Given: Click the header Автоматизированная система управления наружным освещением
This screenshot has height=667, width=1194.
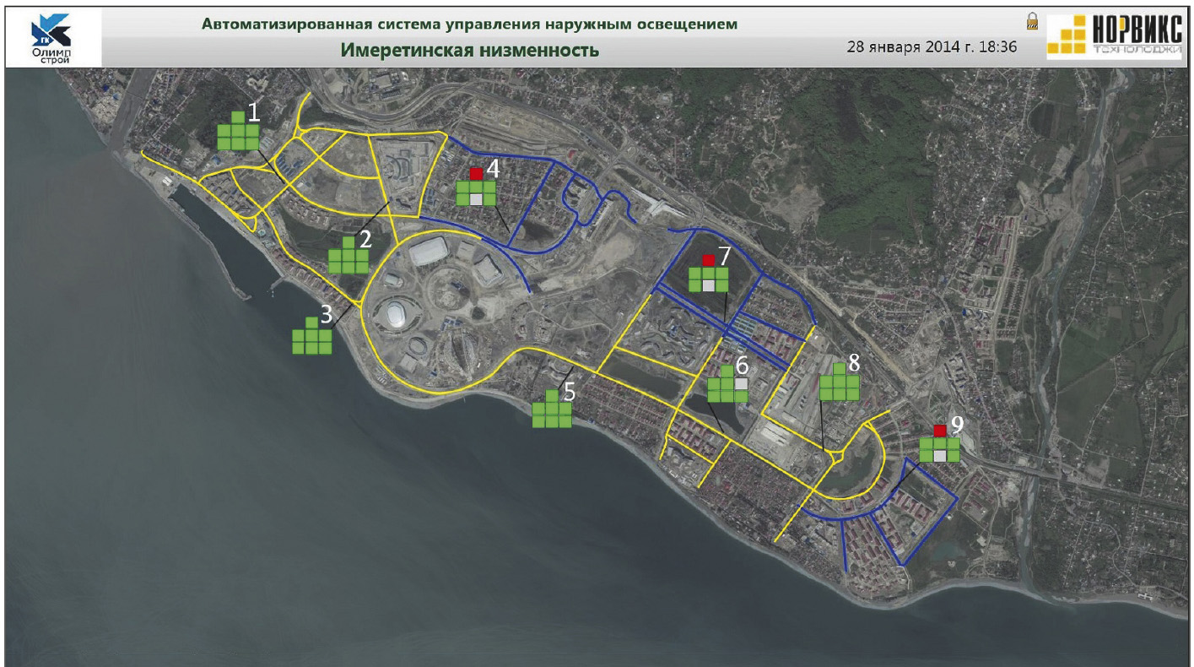Looking at the screenshot, I should [469, 24].
